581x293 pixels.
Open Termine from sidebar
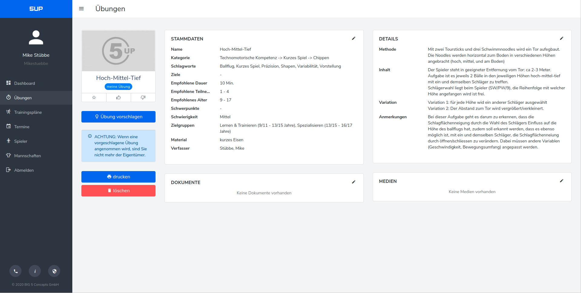pyautogui.click(x=21, y=127)
